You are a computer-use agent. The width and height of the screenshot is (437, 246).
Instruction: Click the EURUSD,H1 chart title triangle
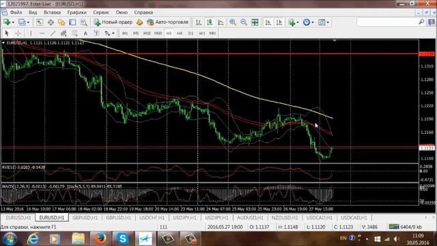click(3, 43)
